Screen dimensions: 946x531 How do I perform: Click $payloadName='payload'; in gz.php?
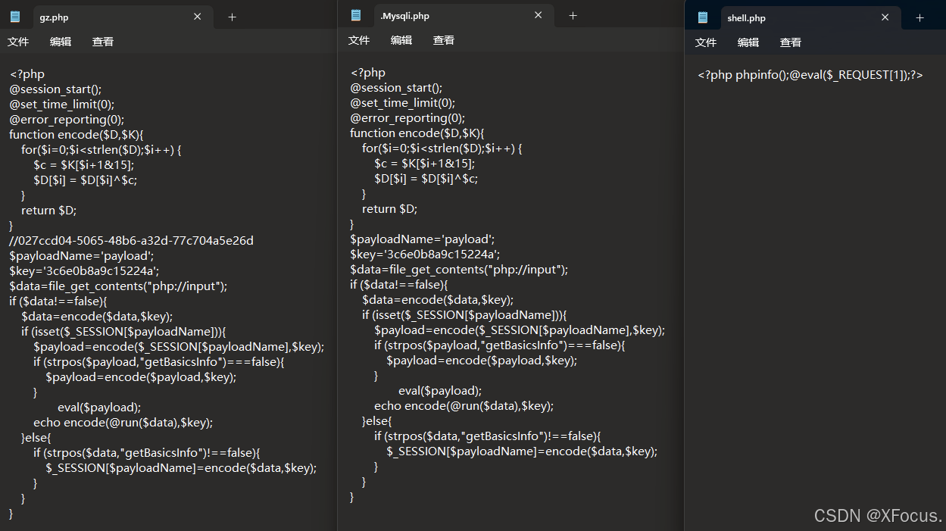click(82, 256)
